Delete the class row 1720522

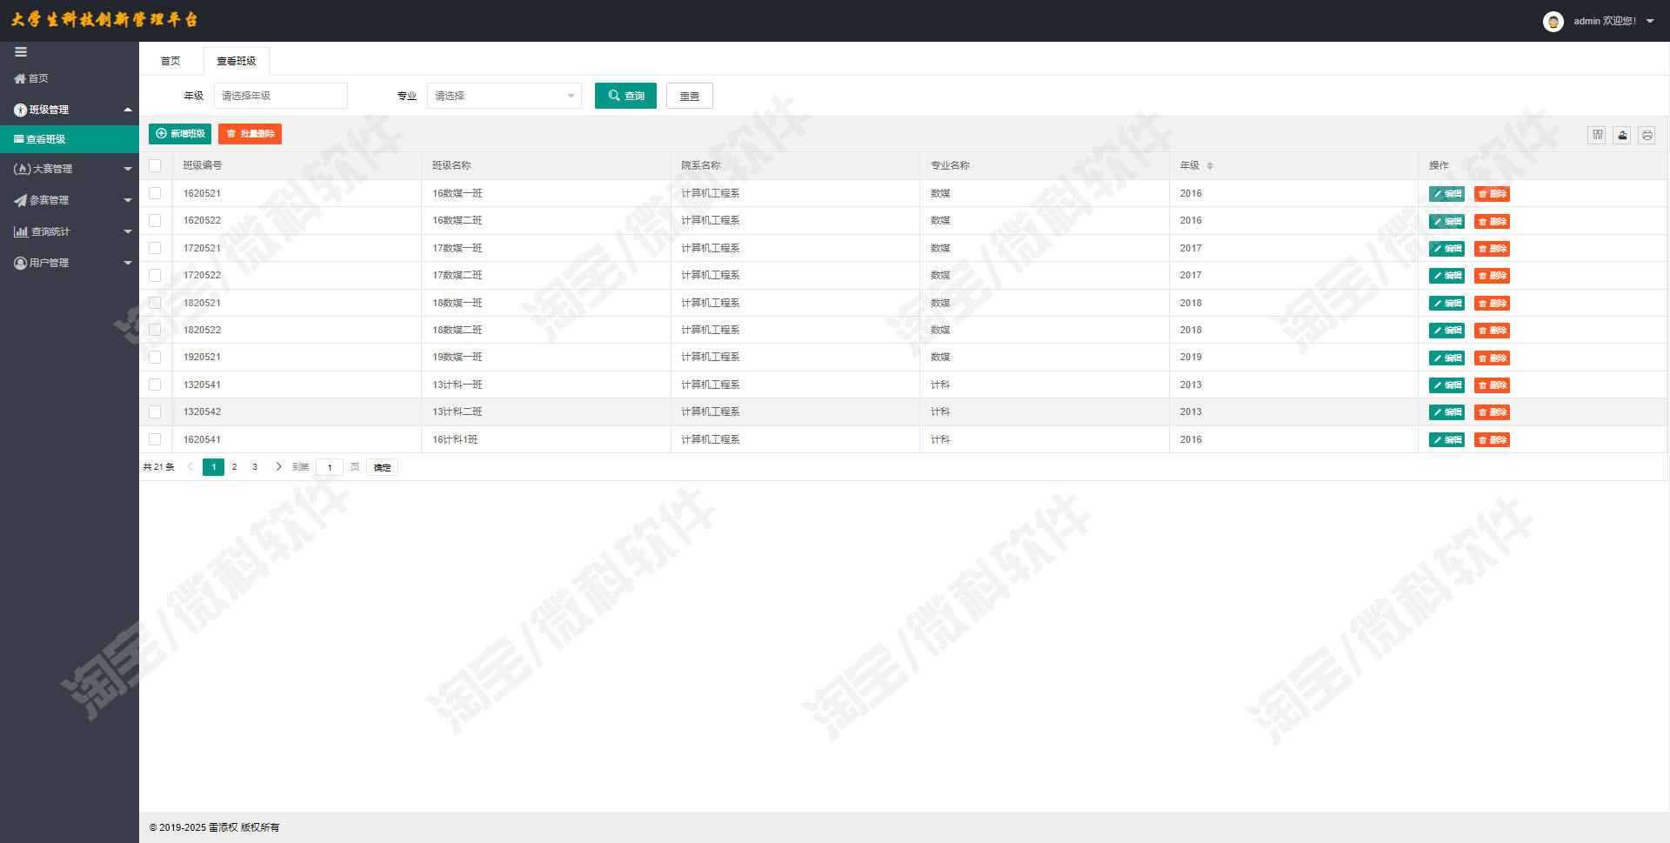1492,276
